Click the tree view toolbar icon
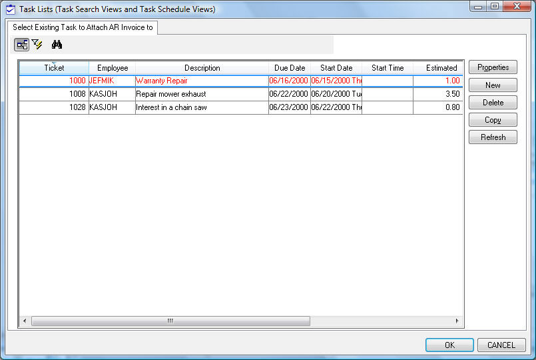 22,45
